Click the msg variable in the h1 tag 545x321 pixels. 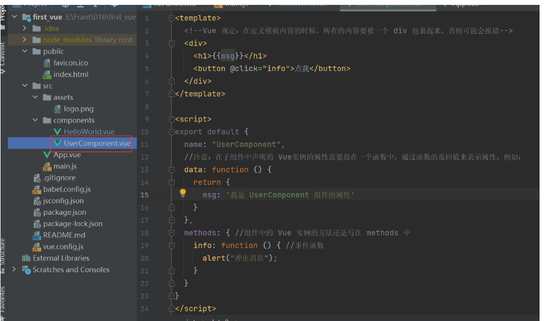227,56
